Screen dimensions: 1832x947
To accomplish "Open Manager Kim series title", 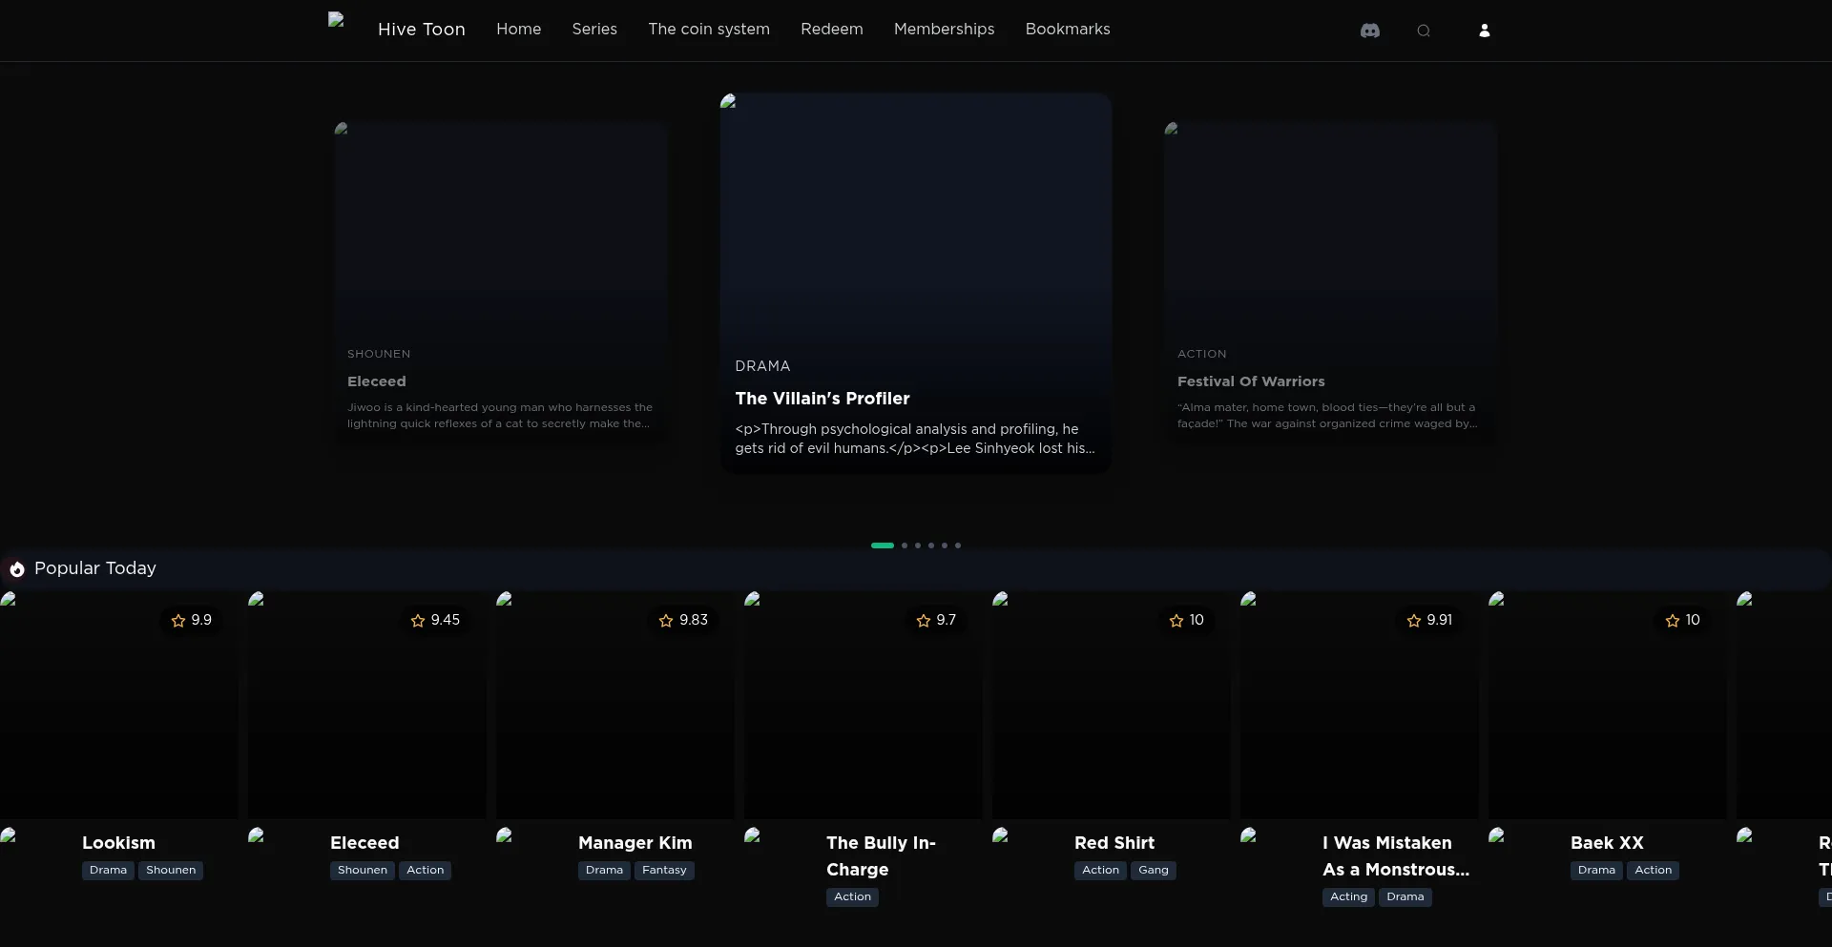I will pos(635,843).
